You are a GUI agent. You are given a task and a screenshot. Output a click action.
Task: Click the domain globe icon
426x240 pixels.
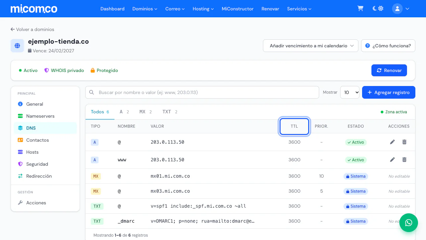point(17,46)
